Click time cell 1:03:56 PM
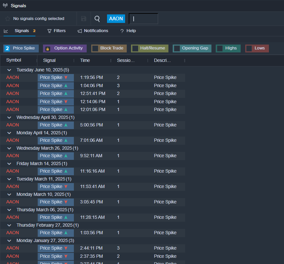This screenshot has height=264, width=284. [92, 233]
